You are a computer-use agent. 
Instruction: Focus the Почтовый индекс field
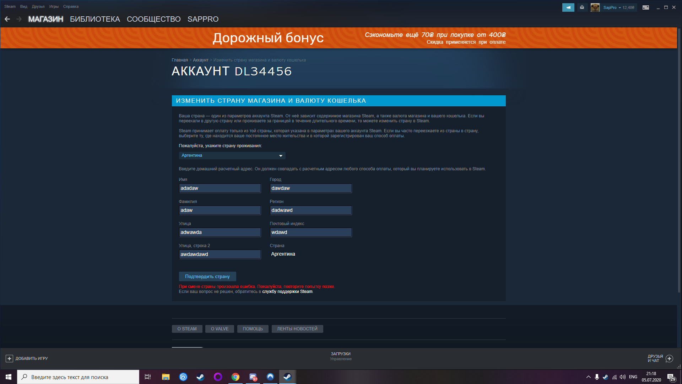pos(311,232)
